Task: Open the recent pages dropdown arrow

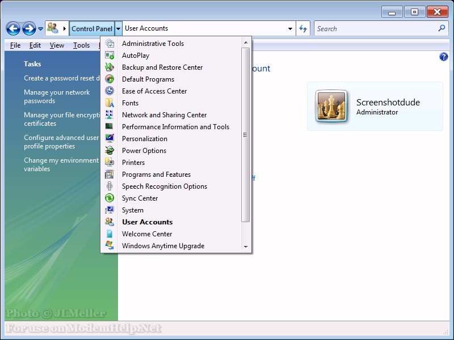Action: [40, 29]
